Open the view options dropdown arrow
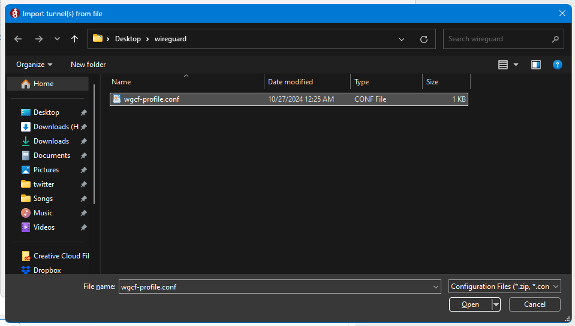Screen dimensions: 575x326 coord(516,65)
